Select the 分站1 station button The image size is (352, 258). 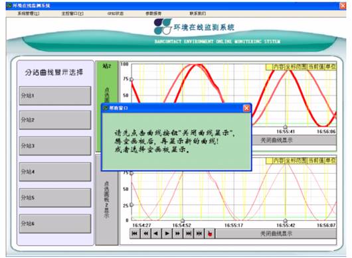tap(55, 96)
